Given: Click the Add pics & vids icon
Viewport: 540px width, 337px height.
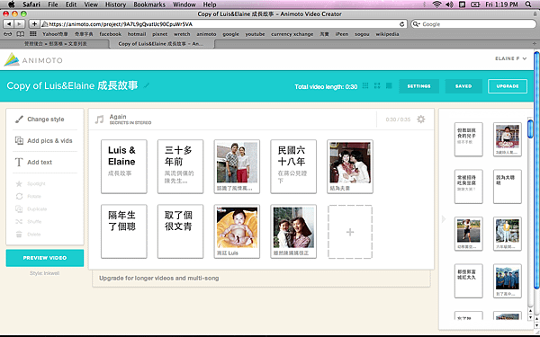Looking at the screenshot, I should 19,140.
